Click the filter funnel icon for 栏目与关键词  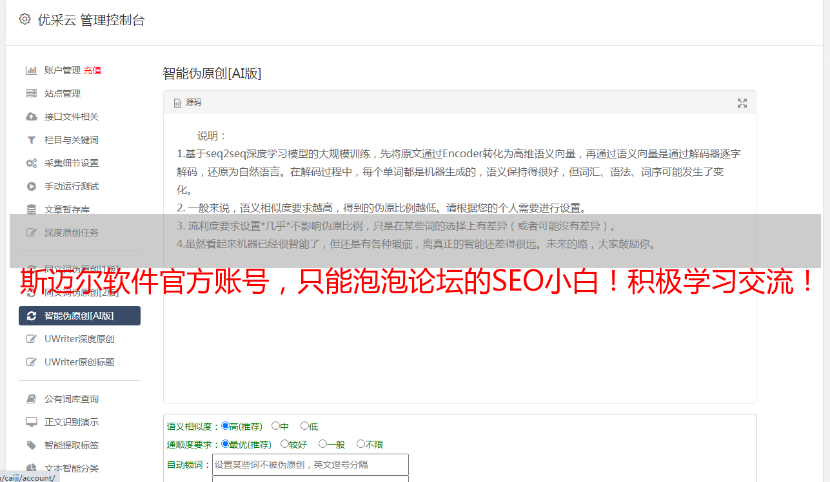pyautogui.click(x=31, y=140)
